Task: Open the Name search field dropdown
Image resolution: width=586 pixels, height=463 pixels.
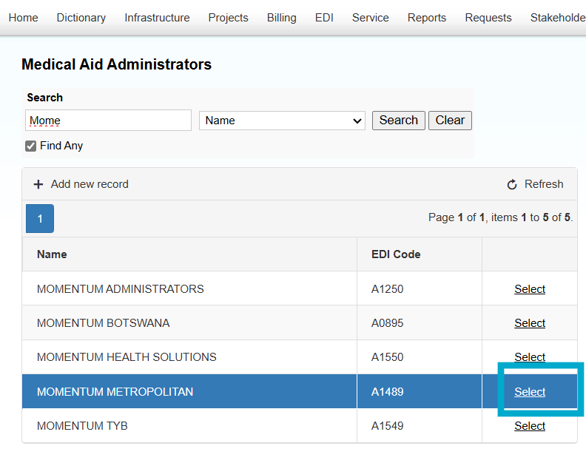Action: (282, 121)
